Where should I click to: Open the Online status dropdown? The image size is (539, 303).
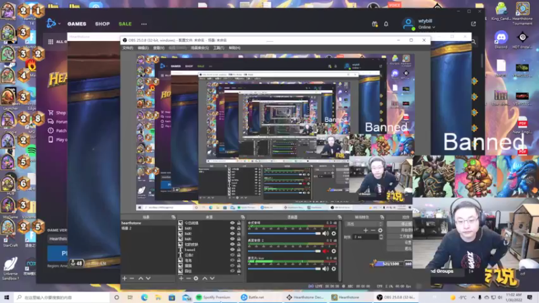pyautogui.click(x=426, y=27)
